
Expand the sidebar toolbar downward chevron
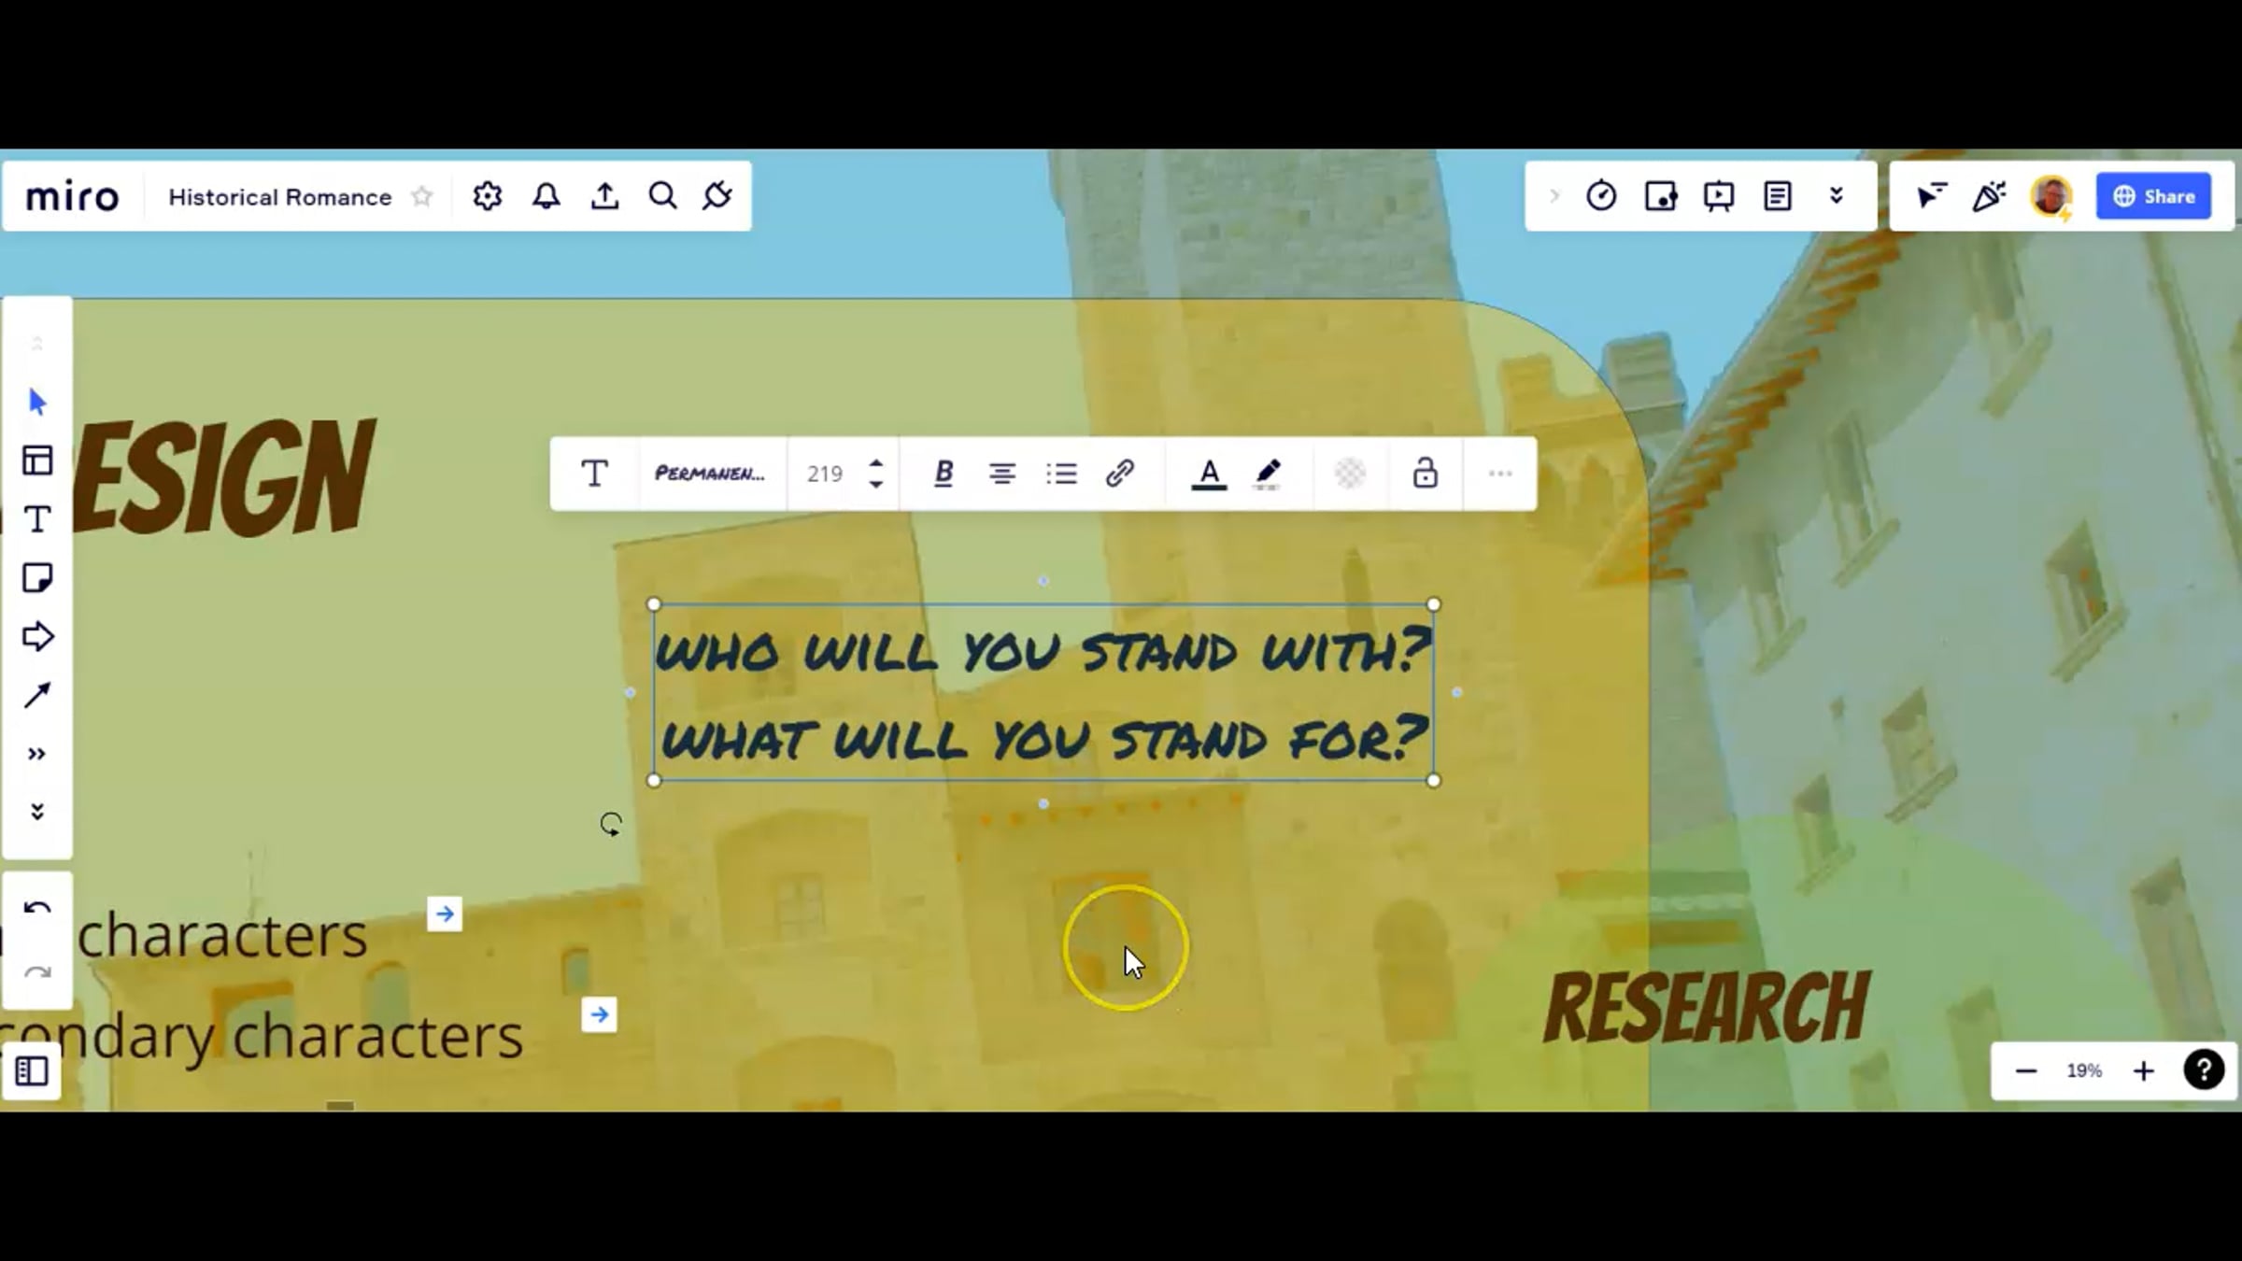point(37,812)
